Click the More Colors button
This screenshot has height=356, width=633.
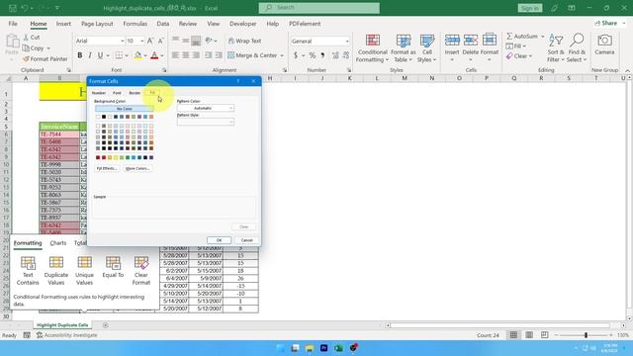coord(136,168)
